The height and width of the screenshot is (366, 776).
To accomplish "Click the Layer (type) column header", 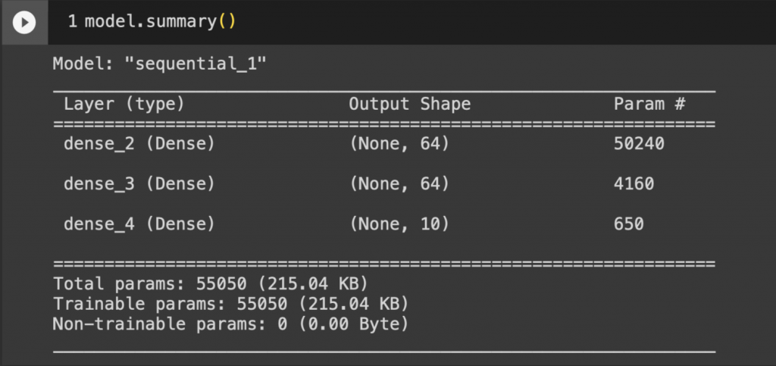I will 124,104.
